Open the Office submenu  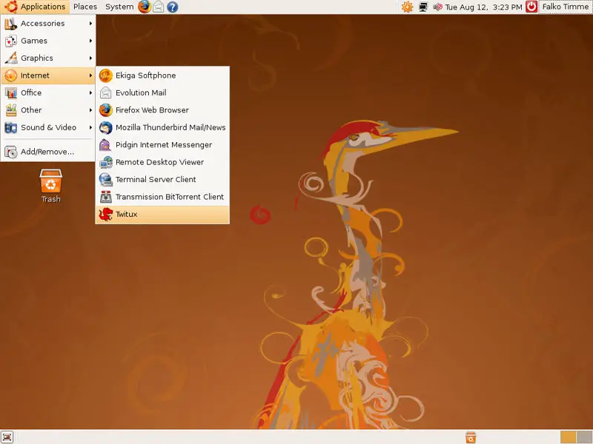pyautogui.click(x=48, y=93)
